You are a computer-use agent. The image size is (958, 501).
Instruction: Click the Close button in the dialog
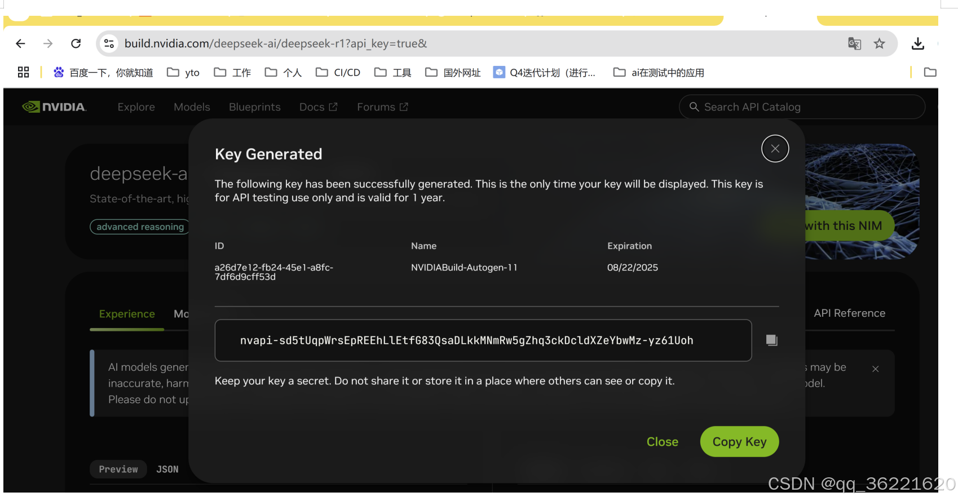[662, 442]
